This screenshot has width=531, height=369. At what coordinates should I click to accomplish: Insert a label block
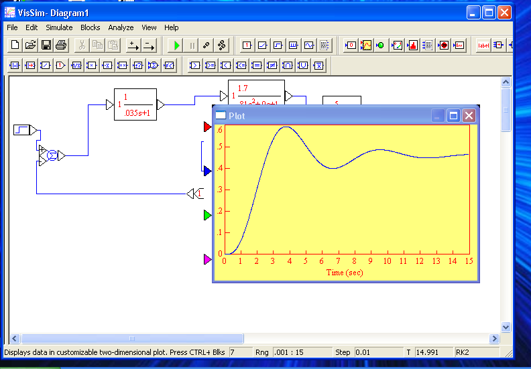pyautogui.click(x=483, y=46)
